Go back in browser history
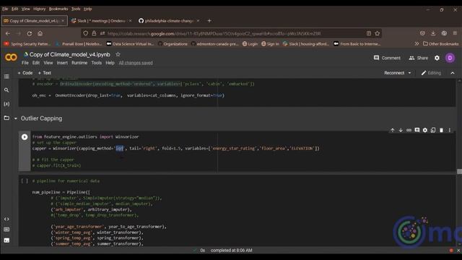The width and height of the screenshot is (462, 260). [8, 34]
